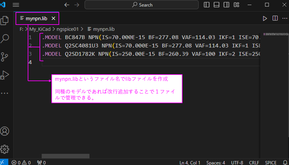
Task: Click the F: breadcrumb segment
Action: coord(21,29)
